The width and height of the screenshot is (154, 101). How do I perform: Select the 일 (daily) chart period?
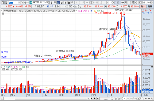pos(51,3)
